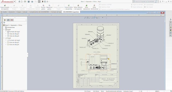Expand Vista de dibujo3 node
The height and width of the screenshot is (92, 172).
6,34
